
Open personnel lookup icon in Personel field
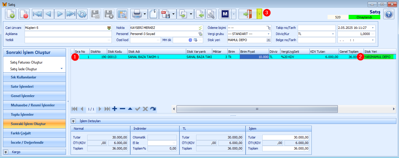click(200, 34)
